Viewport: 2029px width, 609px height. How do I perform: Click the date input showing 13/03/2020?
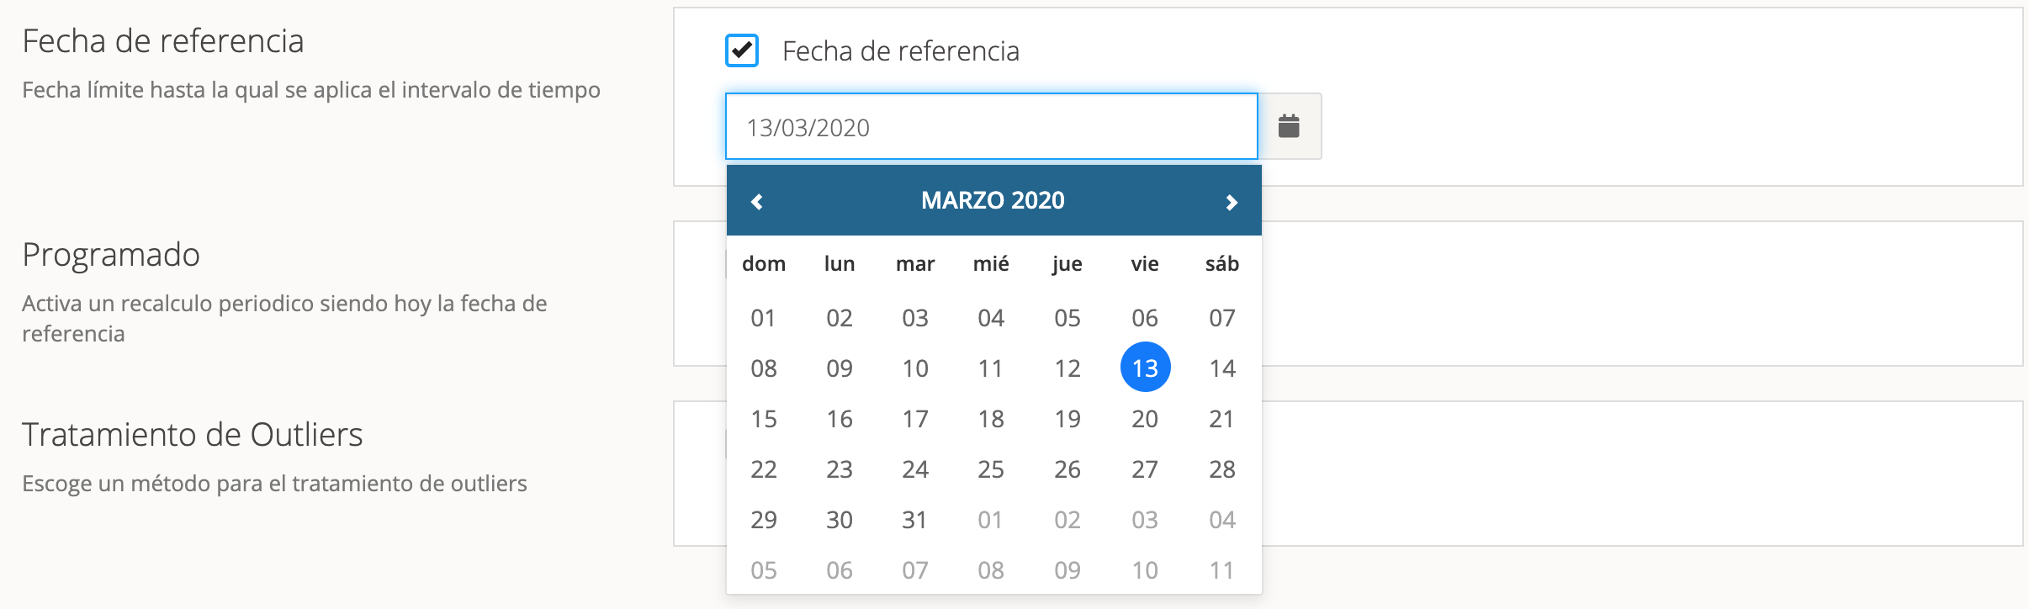point(991,127)
